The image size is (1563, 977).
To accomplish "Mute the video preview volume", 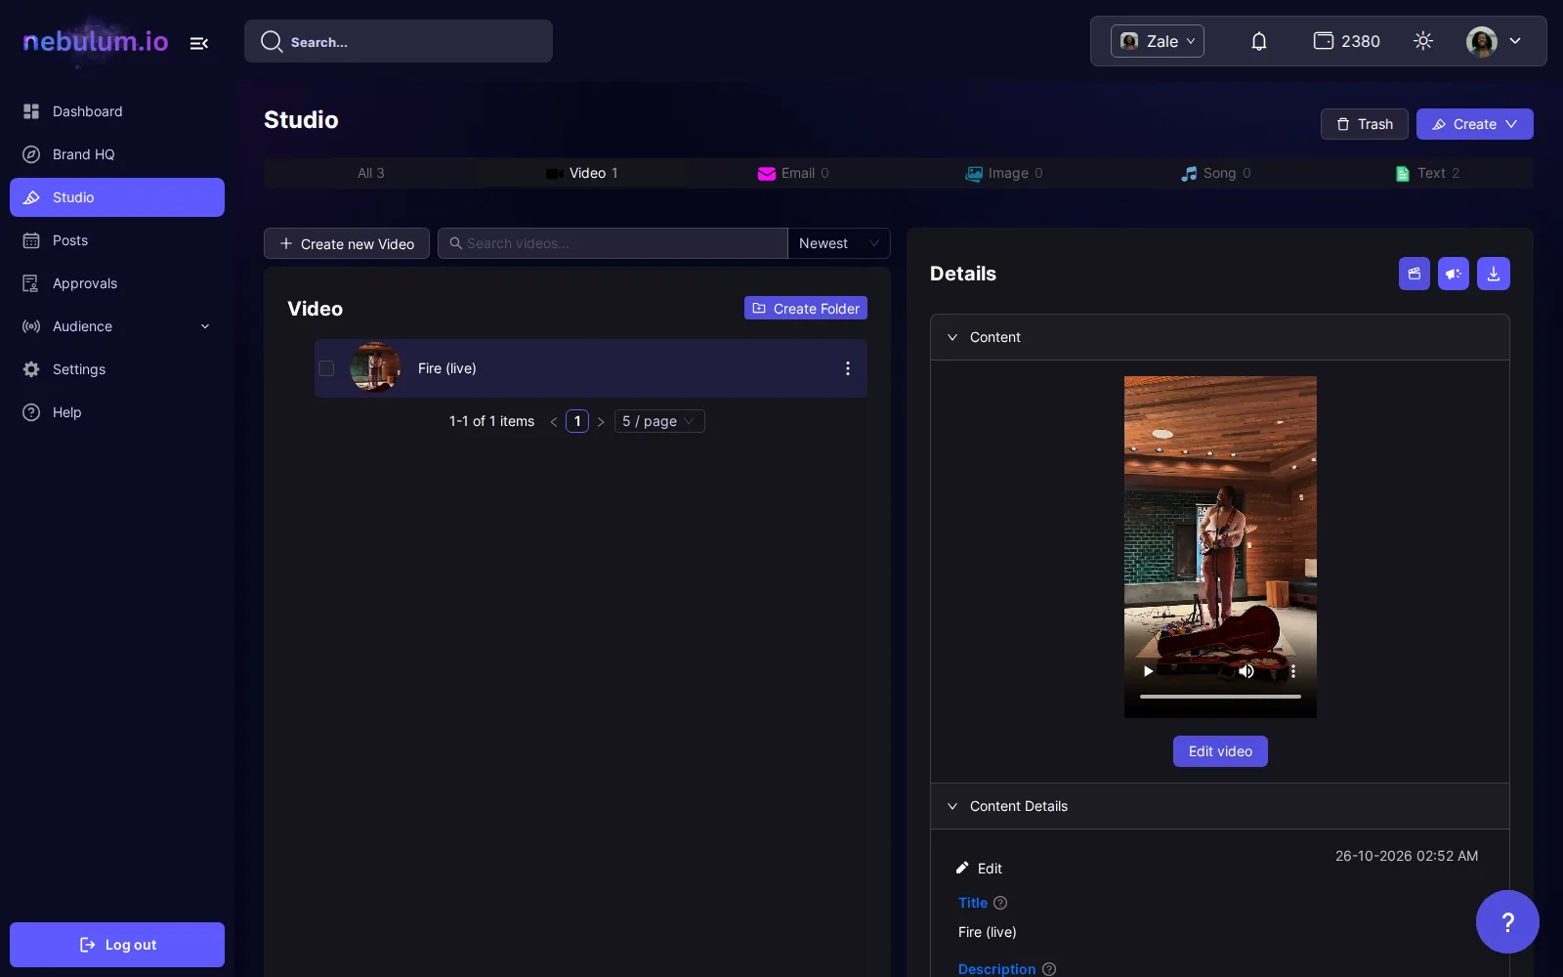I will [x=1246, y=671].
